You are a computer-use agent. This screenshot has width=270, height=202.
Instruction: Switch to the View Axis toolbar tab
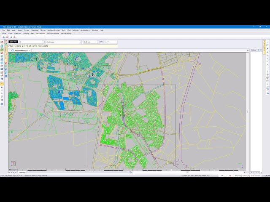pos(18,34)
